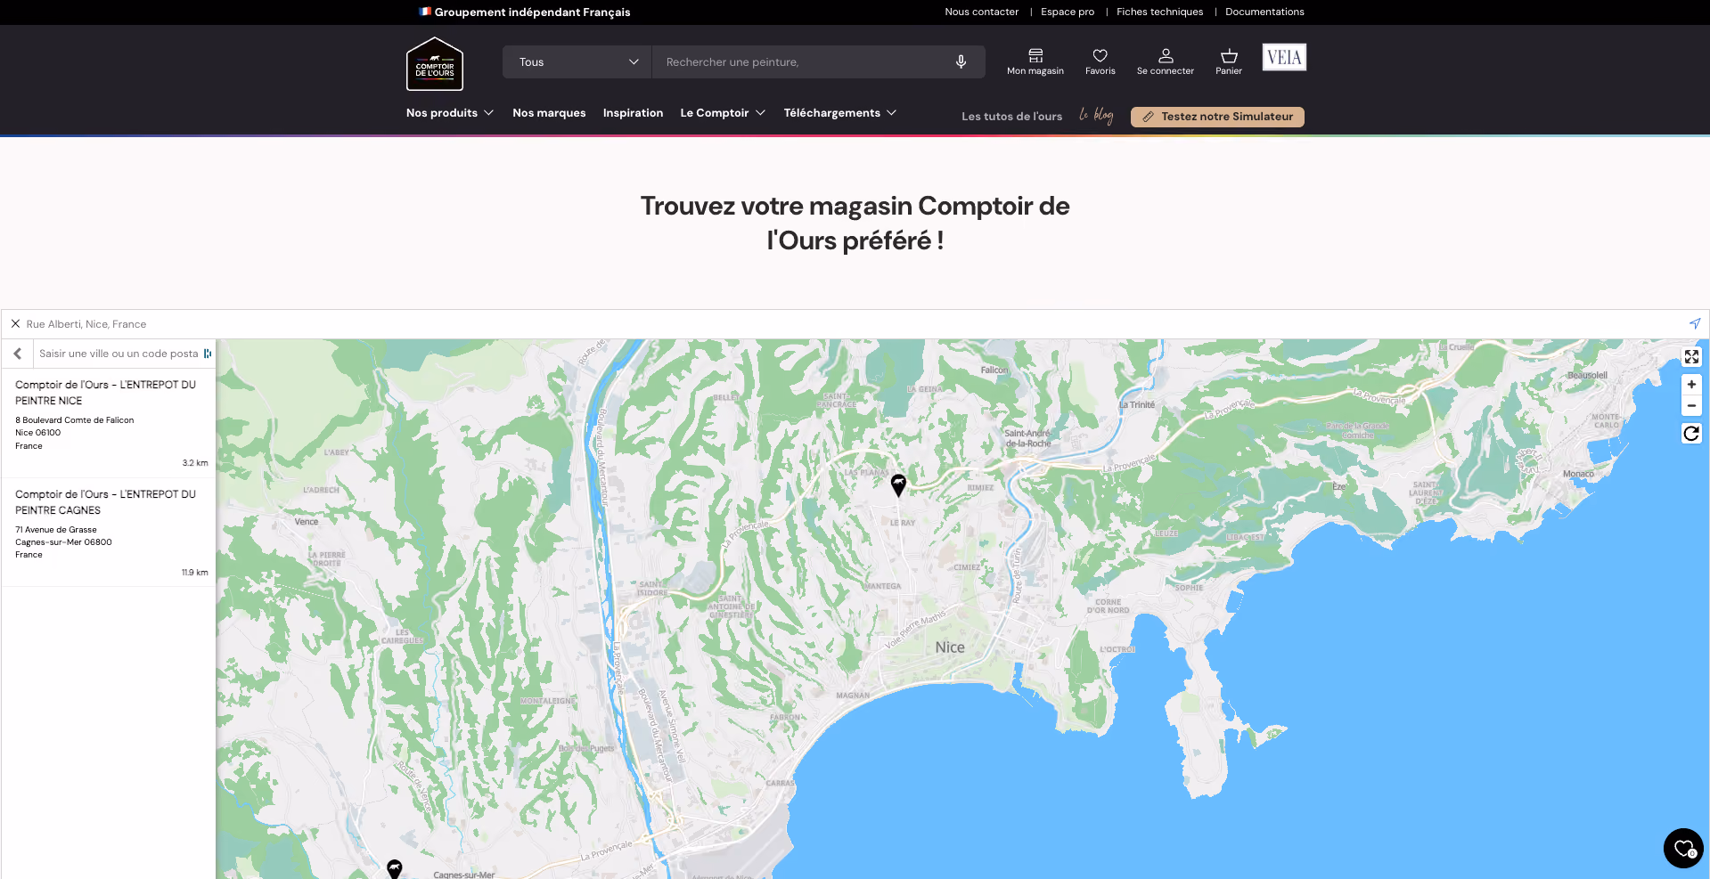Viewport: 1710px width, 879px height.
Task: Use my current location arrow icon
Action: [x=1695, y=323]
